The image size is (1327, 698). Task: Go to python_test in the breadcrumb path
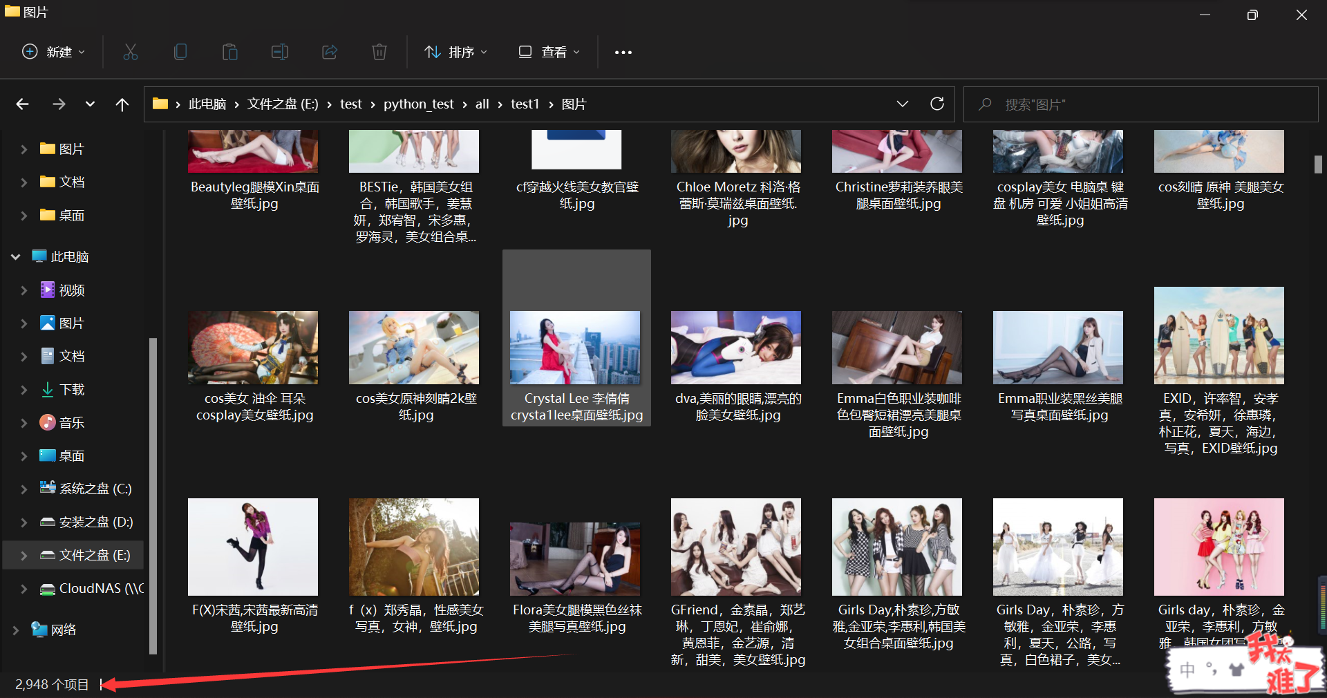pos(418,104)
